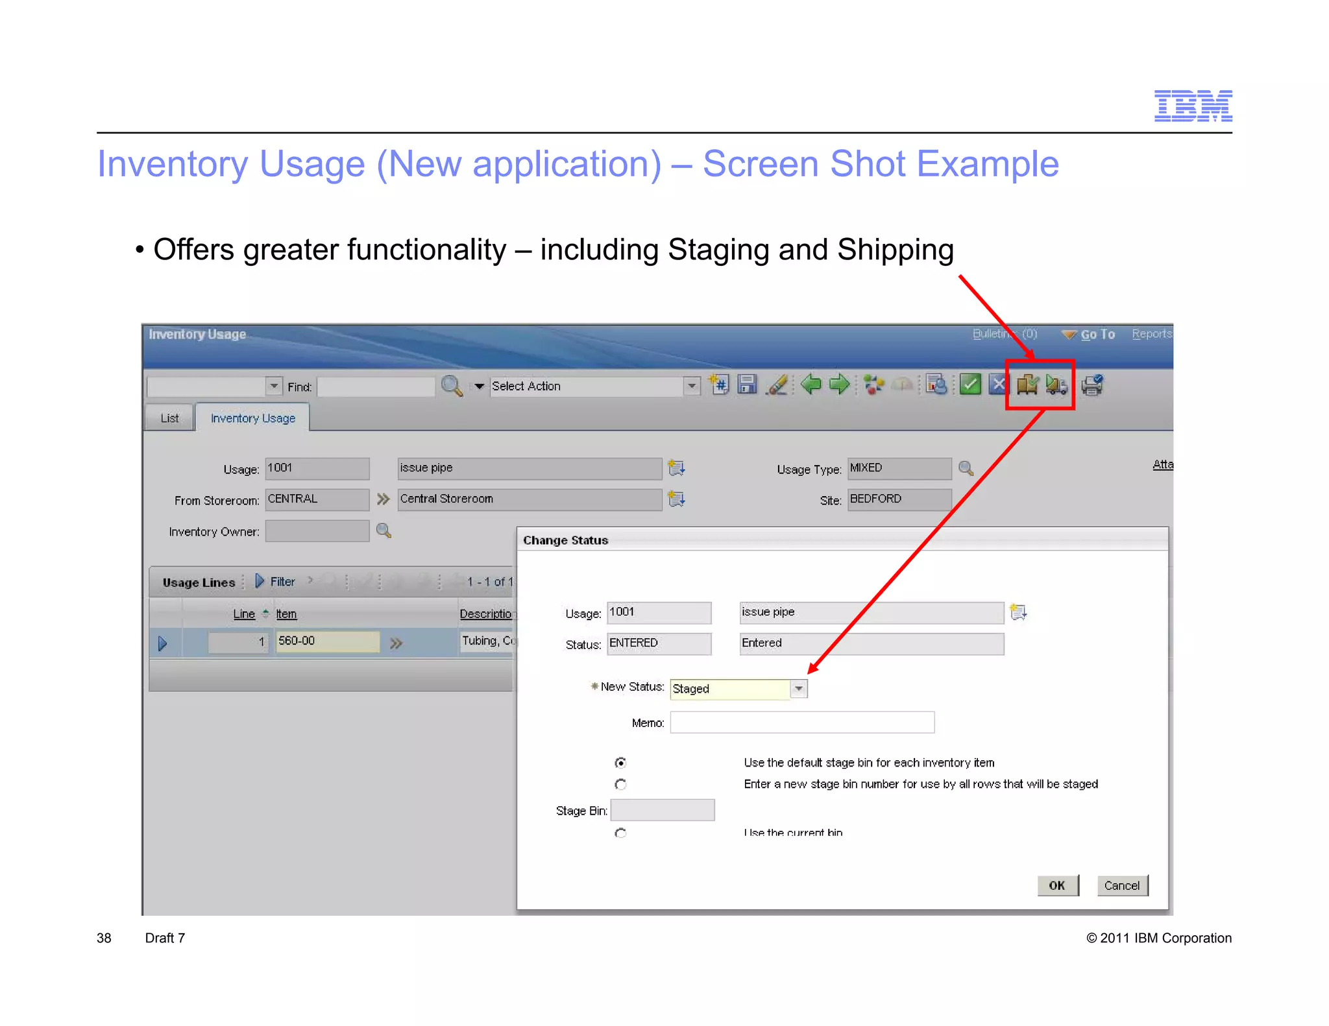Expand row details triangle for line 1
This screenshot has width=1329, height=1026.
pyautogui.click(x=163, y=643)
